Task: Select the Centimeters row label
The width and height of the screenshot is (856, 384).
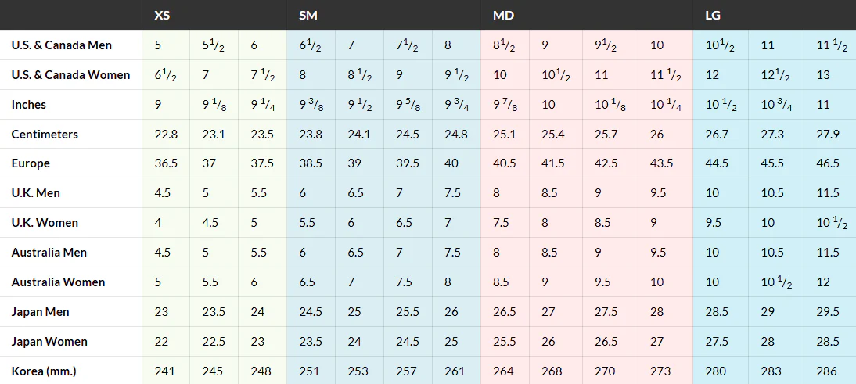Action: point(45,135)
